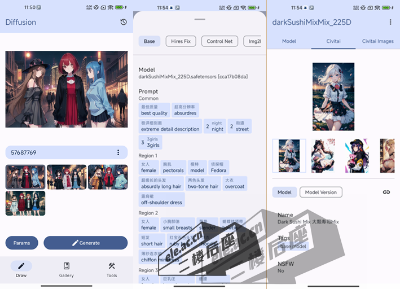
Task: Tap Region 1 female tag
Action: [149, 168]
